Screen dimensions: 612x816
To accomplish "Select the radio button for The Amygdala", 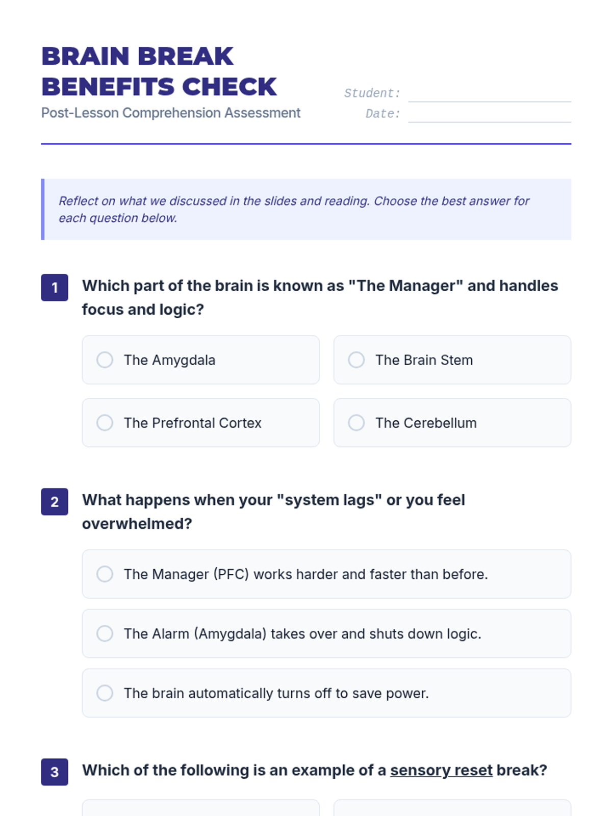I will tap(105, 360).
